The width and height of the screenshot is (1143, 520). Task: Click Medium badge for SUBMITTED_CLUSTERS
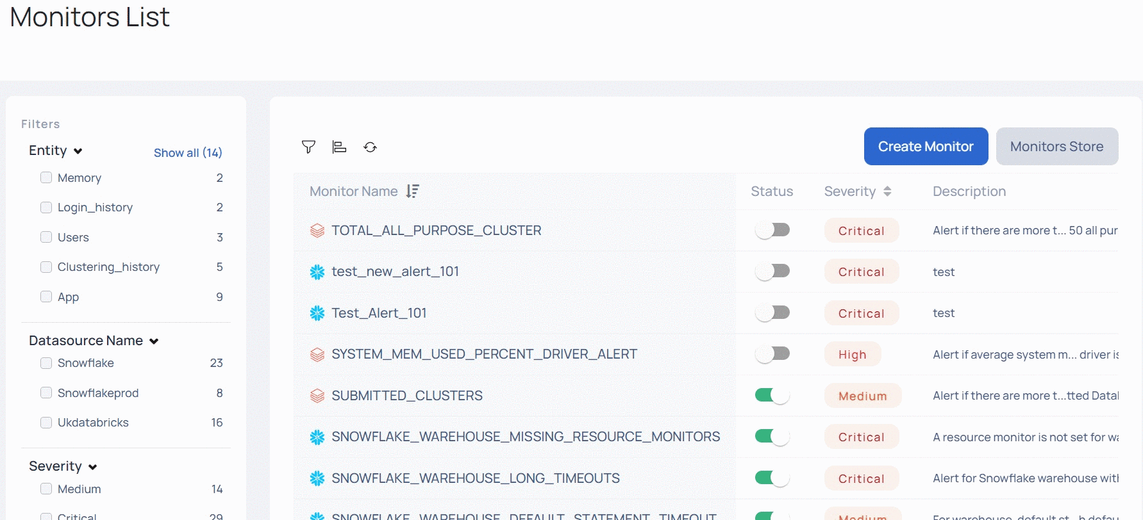(x=863, y=396)
